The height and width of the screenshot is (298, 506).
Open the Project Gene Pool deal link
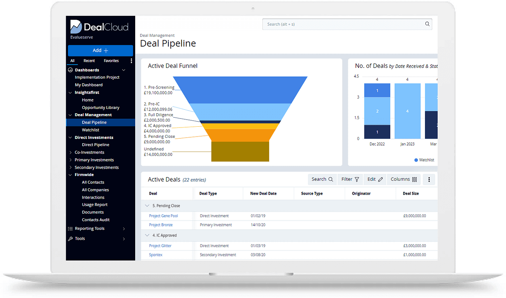tap(163, 216)
